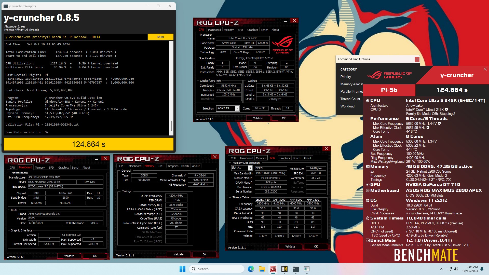Open About tab in Memory window
The width and height of the screenshot is (489, 275).
(x=196, y=166)
